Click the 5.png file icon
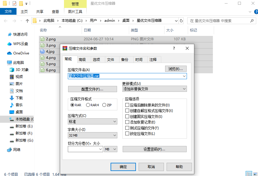 pos(42,64)
